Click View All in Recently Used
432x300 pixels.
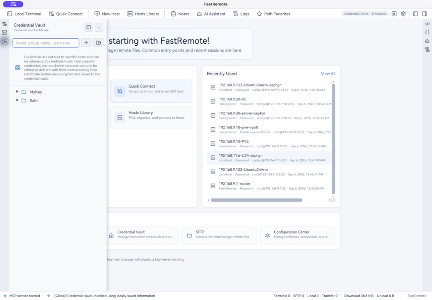point(328,73)
